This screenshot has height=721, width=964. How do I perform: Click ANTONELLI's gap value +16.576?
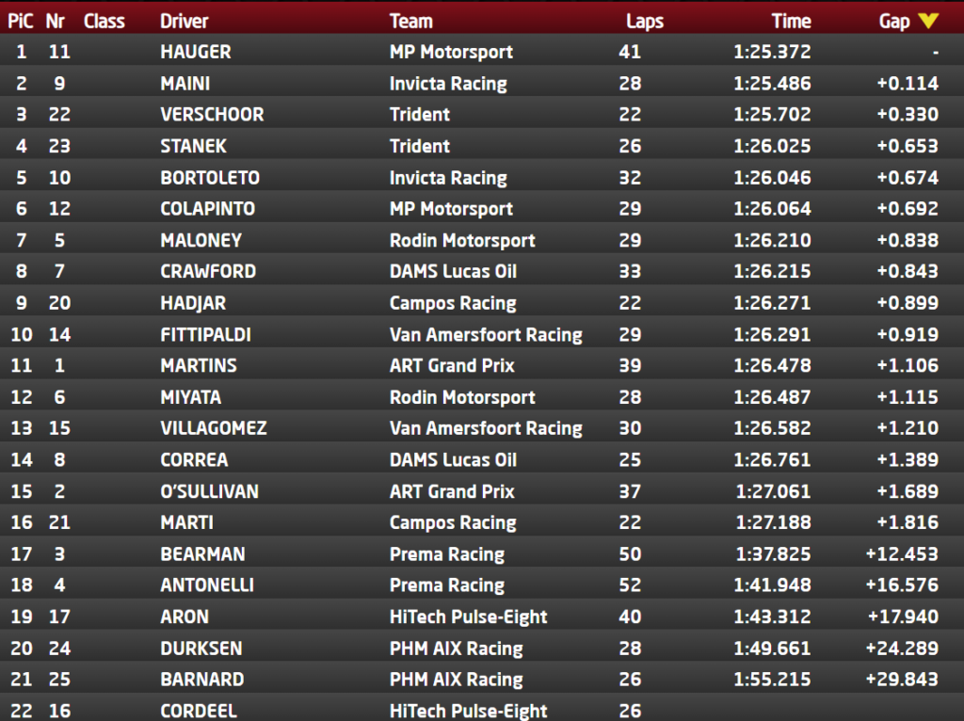902,585
